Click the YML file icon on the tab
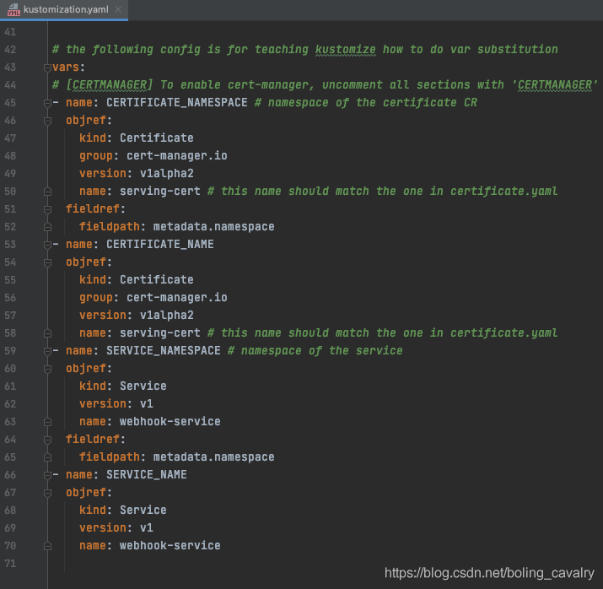Image resolution: width=603 pixels, height=589 pixels. (x=13, y=10)
